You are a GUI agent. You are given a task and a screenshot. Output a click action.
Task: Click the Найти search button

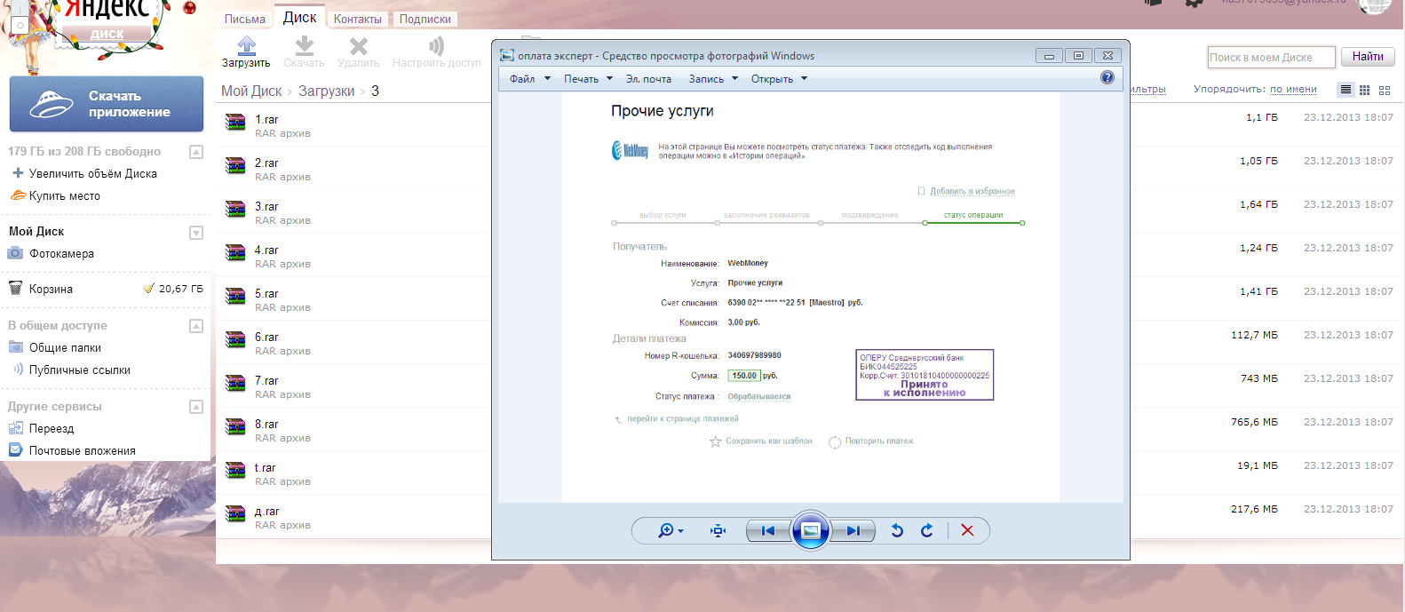pyautogui.click(x=1368, y=57)
